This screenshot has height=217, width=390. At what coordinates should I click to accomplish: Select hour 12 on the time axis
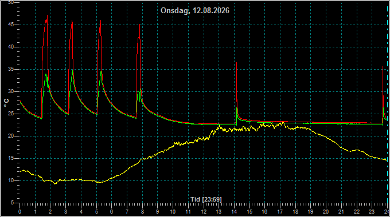pos(204,212)
